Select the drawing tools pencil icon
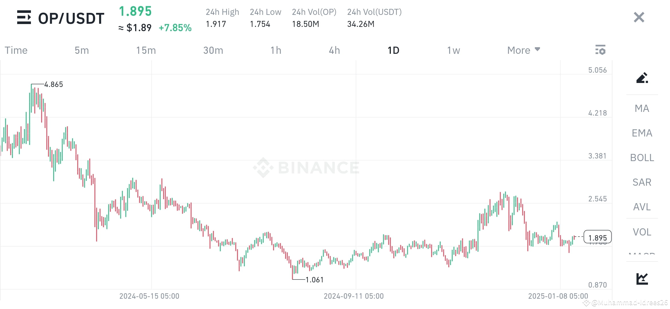Viewport: 670px width, 309px height. [x=642, y=79]
